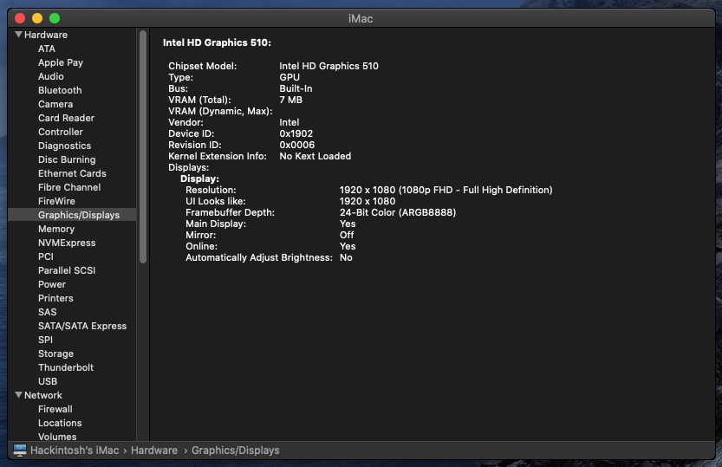Select Controller in the sidebar
The height and width of the screenshot is (467, 722).
point(61,132)
